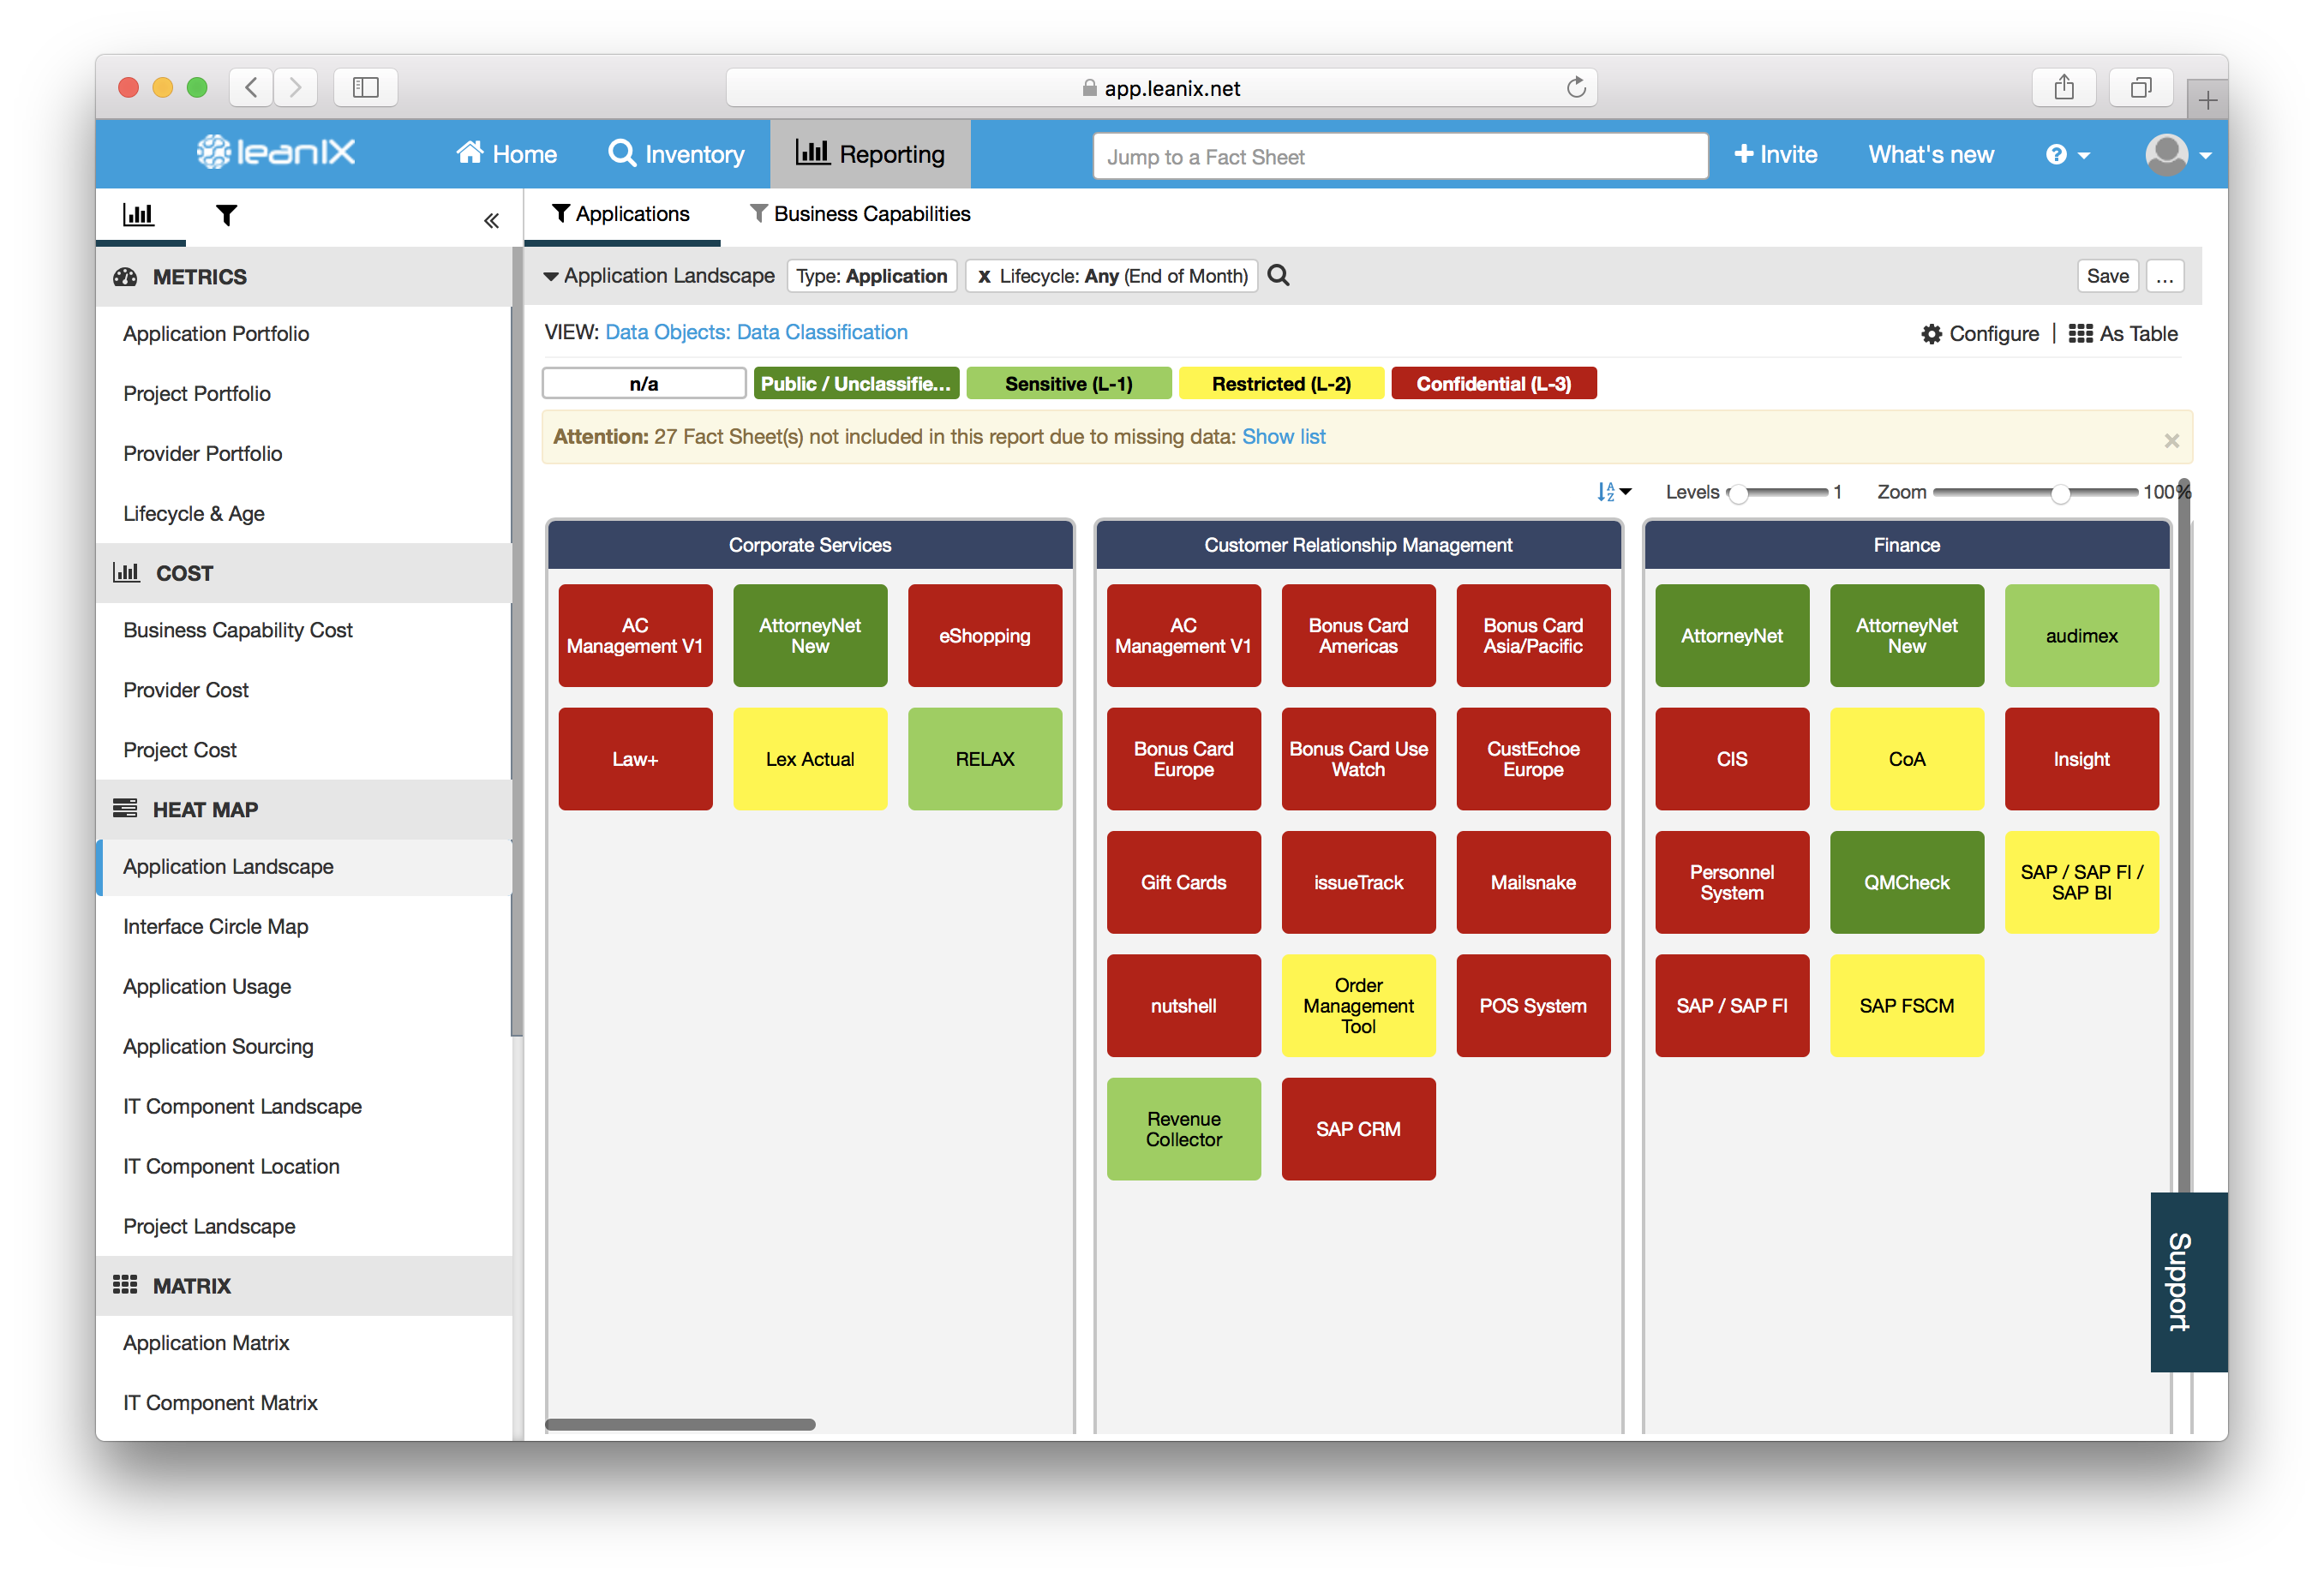The width and height of the screenshot is (2324, 1578).
Task: Open the leanIX logo home
Action: [275, 153]
